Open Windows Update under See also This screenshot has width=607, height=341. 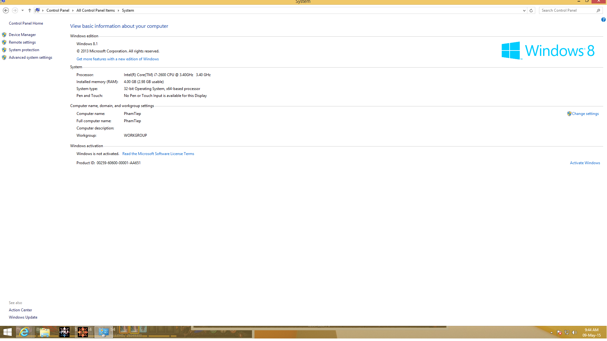23,317
